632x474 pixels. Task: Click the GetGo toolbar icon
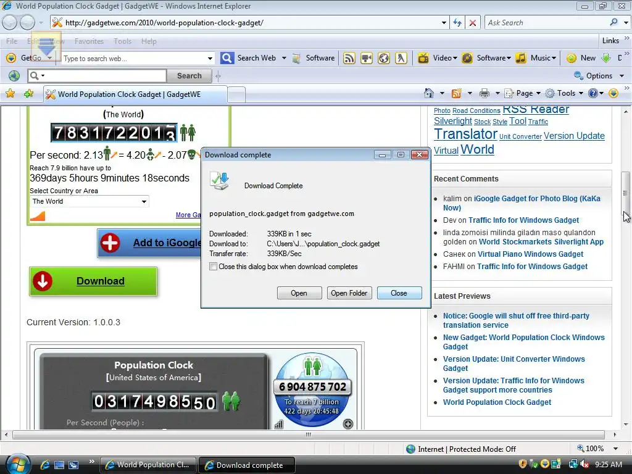point(11,58)
